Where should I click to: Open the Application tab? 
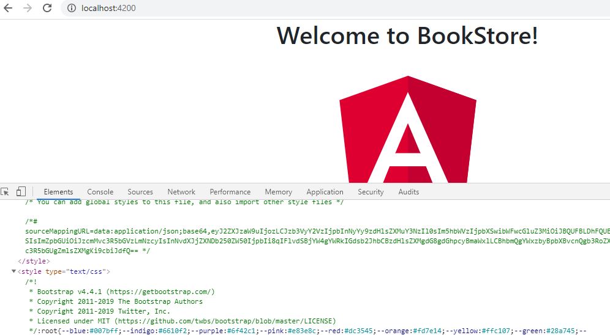tap(325, 192)
